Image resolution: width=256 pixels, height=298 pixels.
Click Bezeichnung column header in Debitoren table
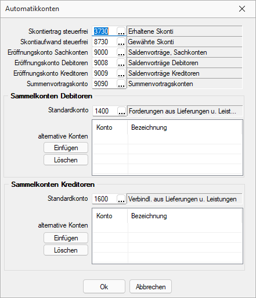185,127
